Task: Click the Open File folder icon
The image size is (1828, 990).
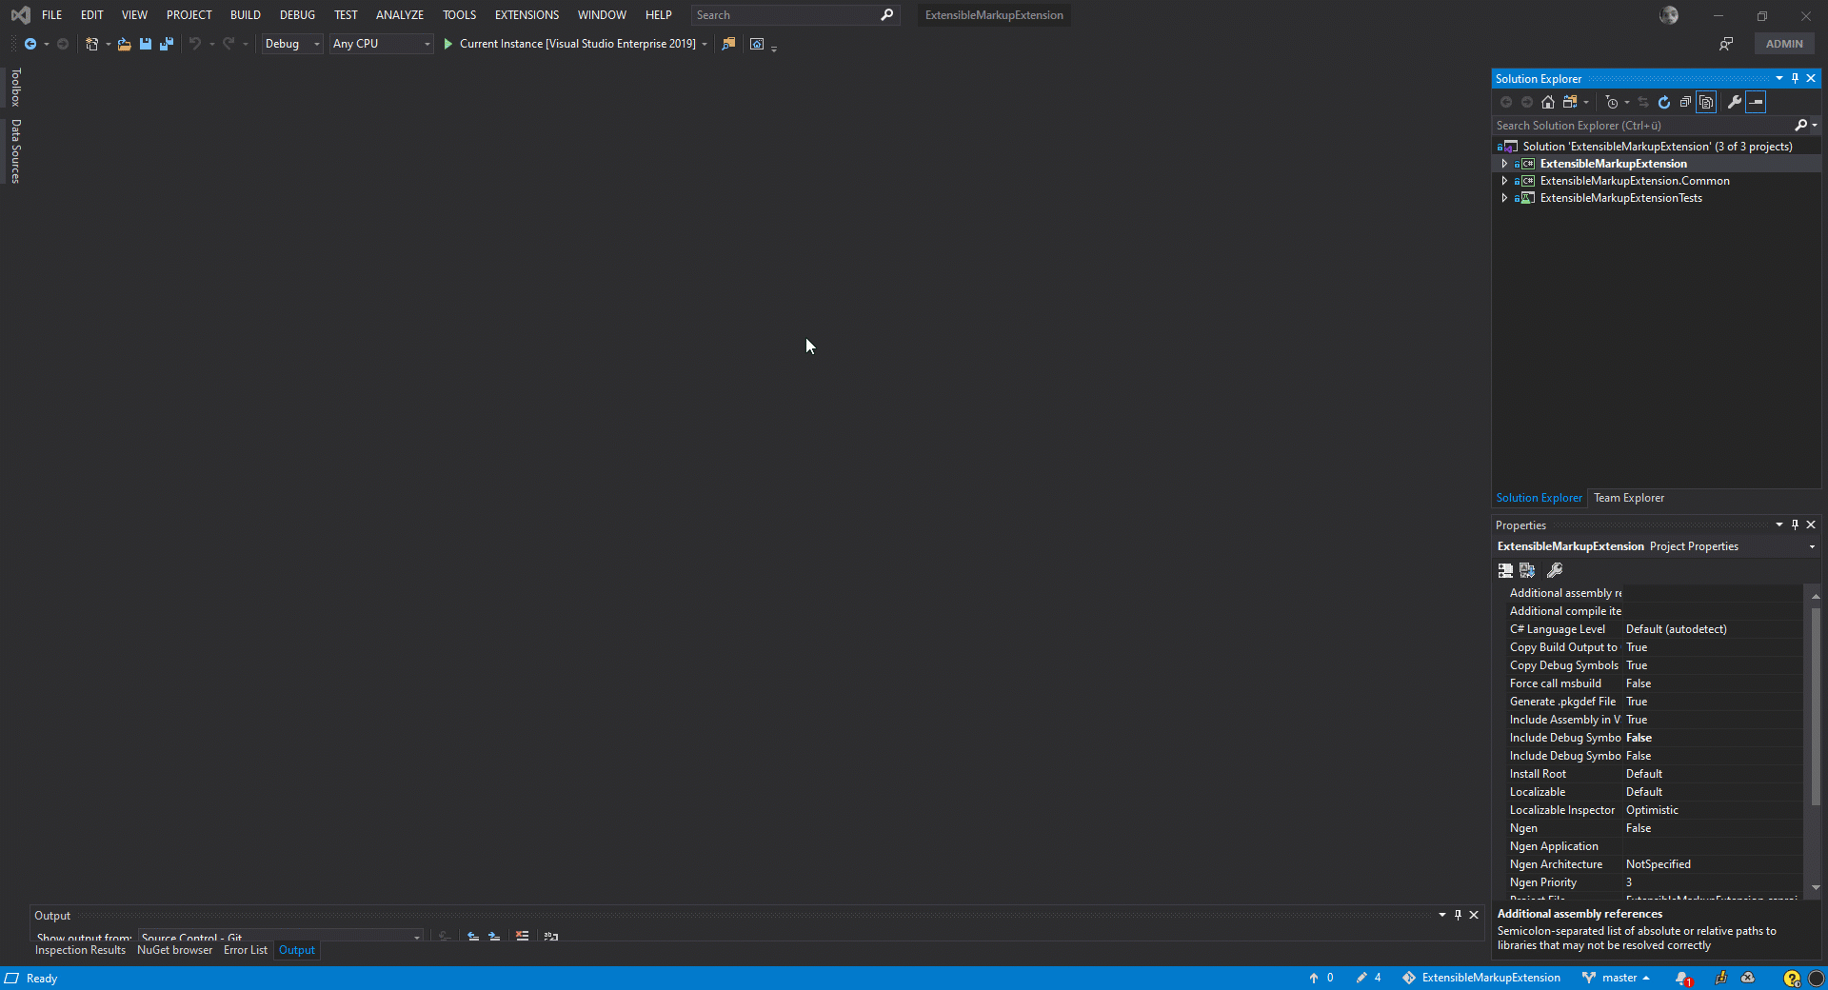Action: (124, 44)
